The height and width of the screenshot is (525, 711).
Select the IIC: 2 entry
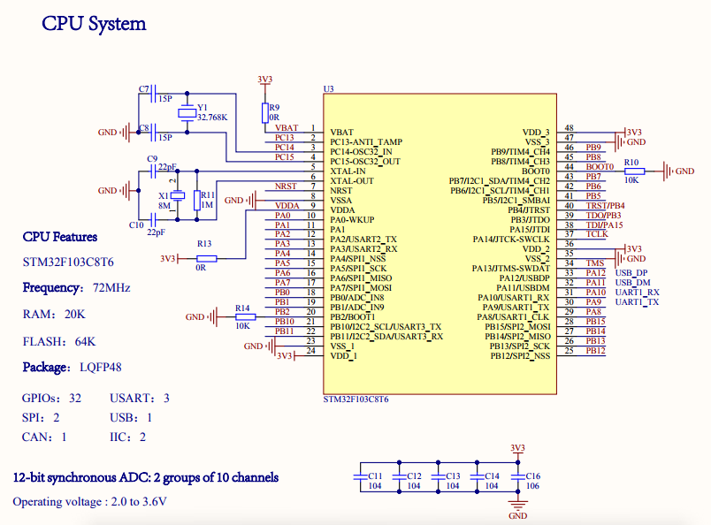tap(128, 437)
